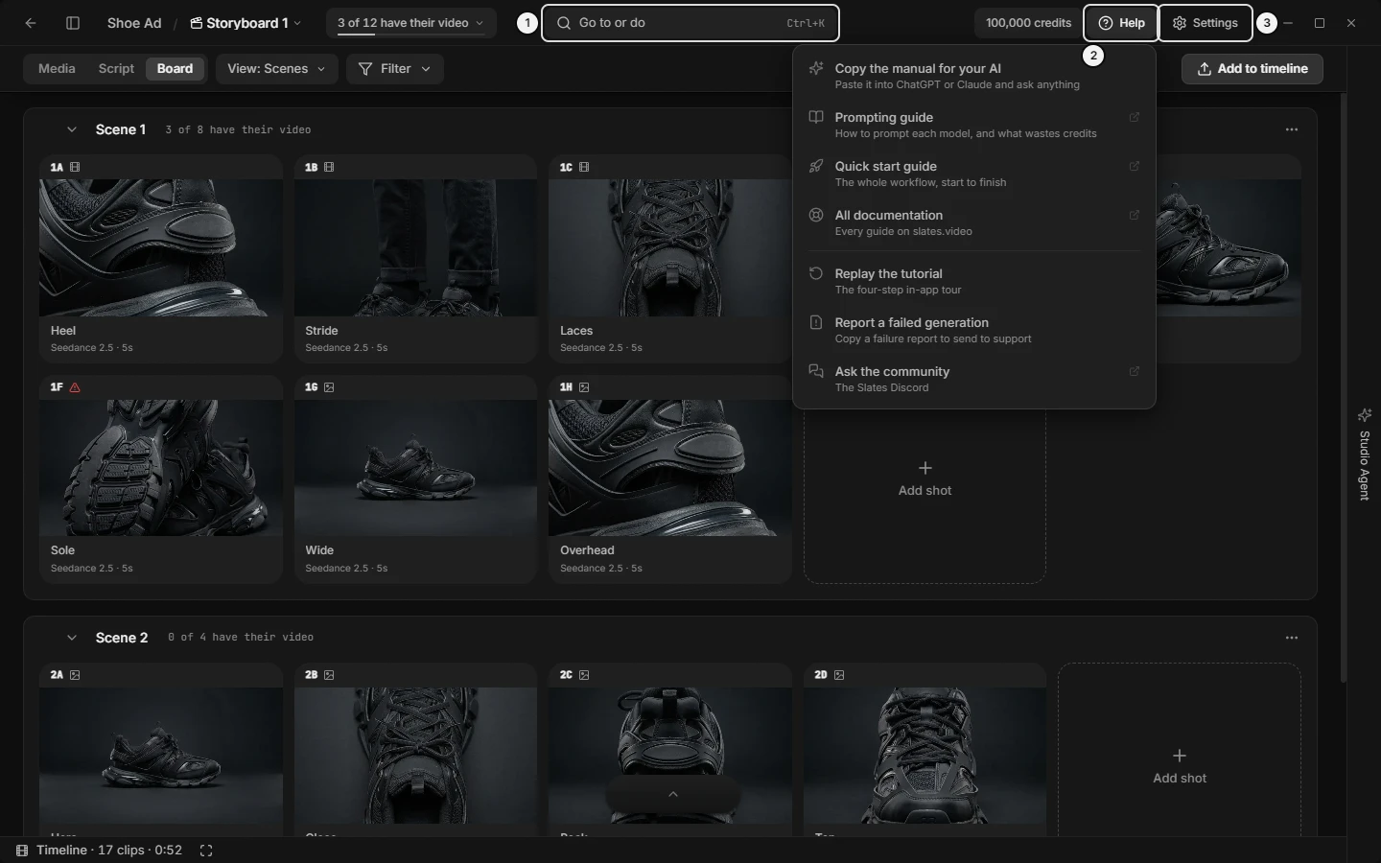Screen dimensions: 1381x863
Task: Open the View: Scenes dropdown
Action: (x=276, y=69)
